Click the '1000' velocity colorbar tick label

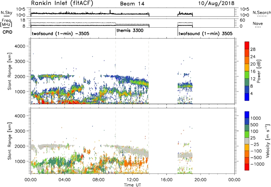(256, 118)
